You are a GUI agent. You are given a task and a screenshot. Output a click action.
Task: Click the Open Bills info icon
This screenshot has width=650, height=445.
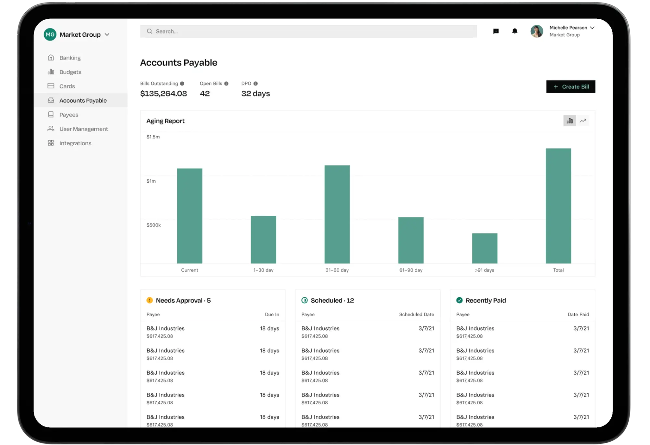click(226, 84)
